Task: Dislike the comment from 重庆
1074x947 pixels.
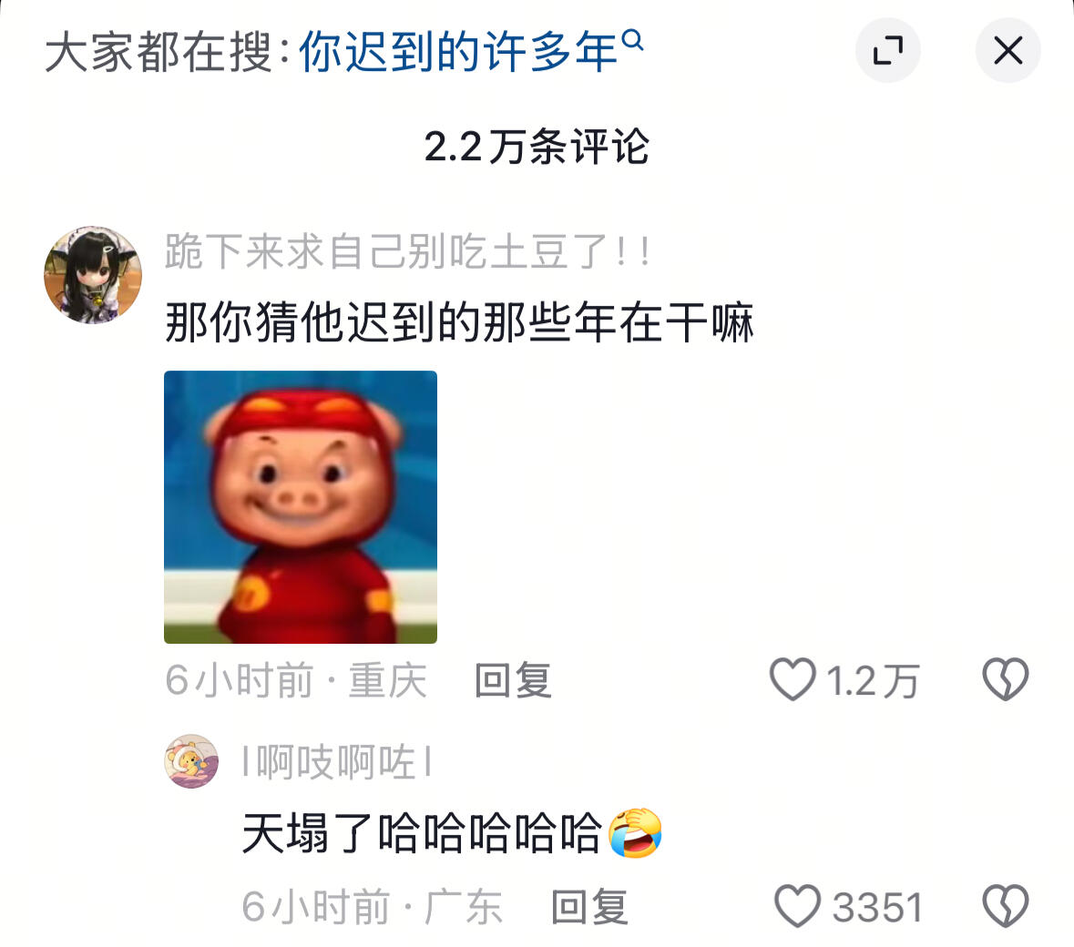Action: [x=1006, y=679]
